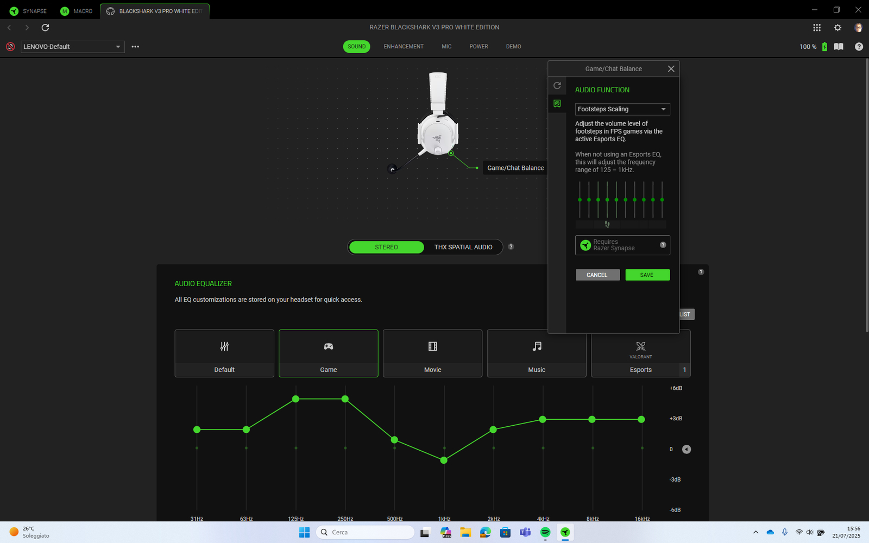The image size is (869, 543).
Task: Activate the Game equalizer preset
Action: [329, 353]
